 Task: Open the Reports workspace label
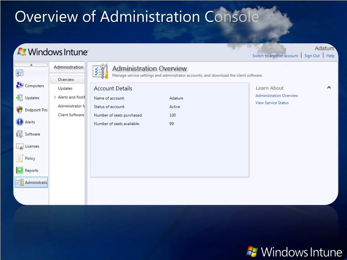point(32,171)
